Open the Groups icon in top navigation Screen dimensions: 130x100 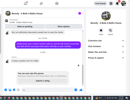pyautogui.click(x=57, y=3)
